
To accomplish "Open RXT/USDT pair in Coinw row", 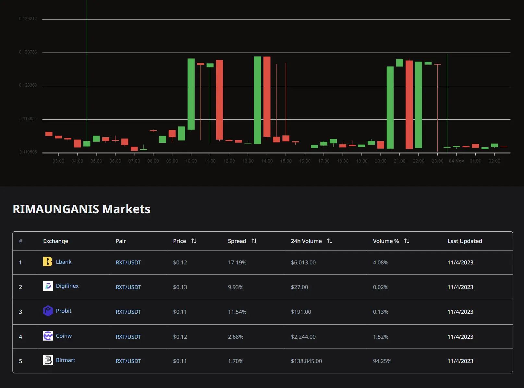I will [128, 337].
